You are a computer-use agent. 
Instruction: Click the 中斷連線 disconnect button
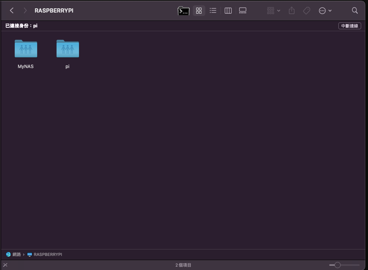[349, 26]
